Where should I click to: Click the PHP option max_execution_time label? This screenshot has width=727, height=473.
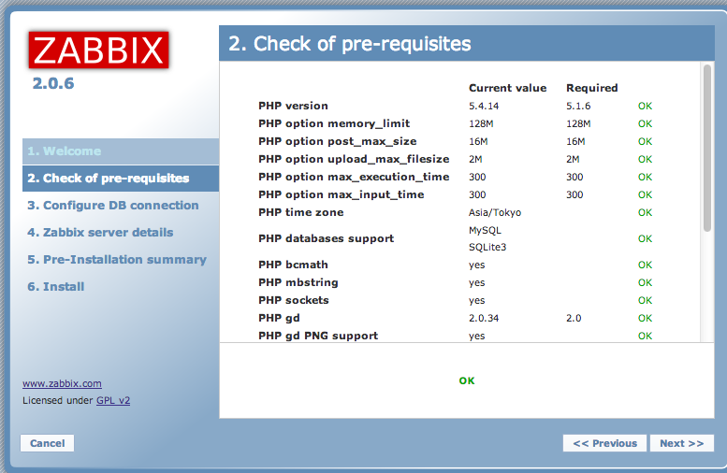coord(354,177)
